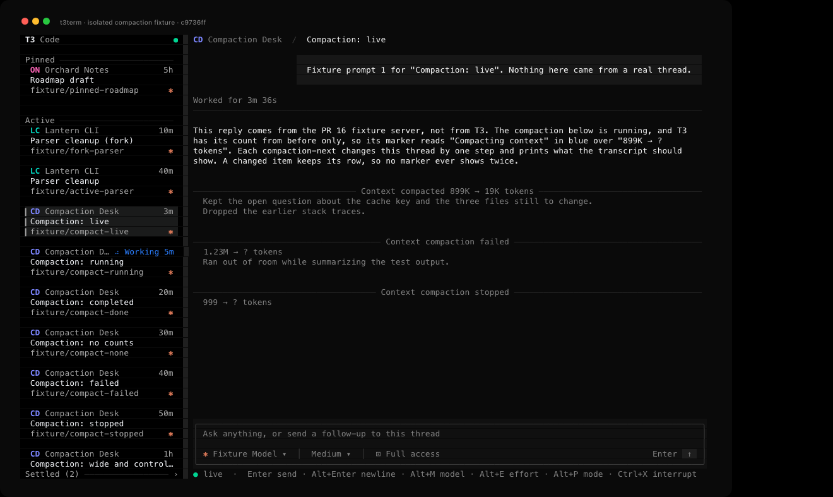This screenshot has height=497, width=833.
Task: Click the asterisk icon on fixture/fork-parser
Action: coord(170,151)
